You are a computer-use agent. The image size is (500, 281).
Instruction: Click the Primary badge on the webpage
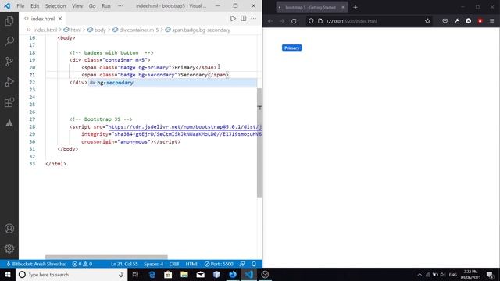tap(291, 48)
